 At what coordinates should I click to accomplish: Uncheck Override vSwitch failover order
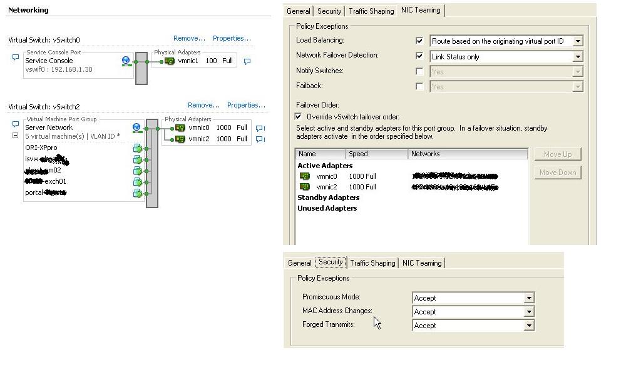tap(299, 117)
